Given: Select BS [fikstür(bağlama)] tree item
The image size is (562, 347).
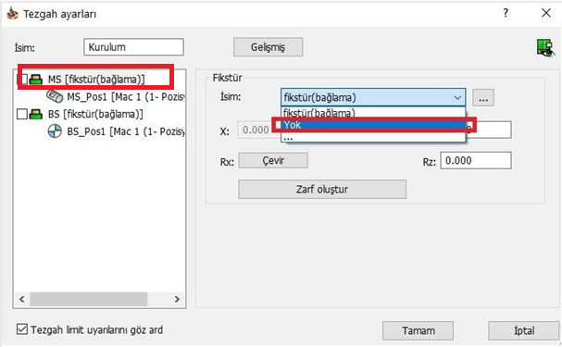Looking at the screenshot, I should pos(95,114).
